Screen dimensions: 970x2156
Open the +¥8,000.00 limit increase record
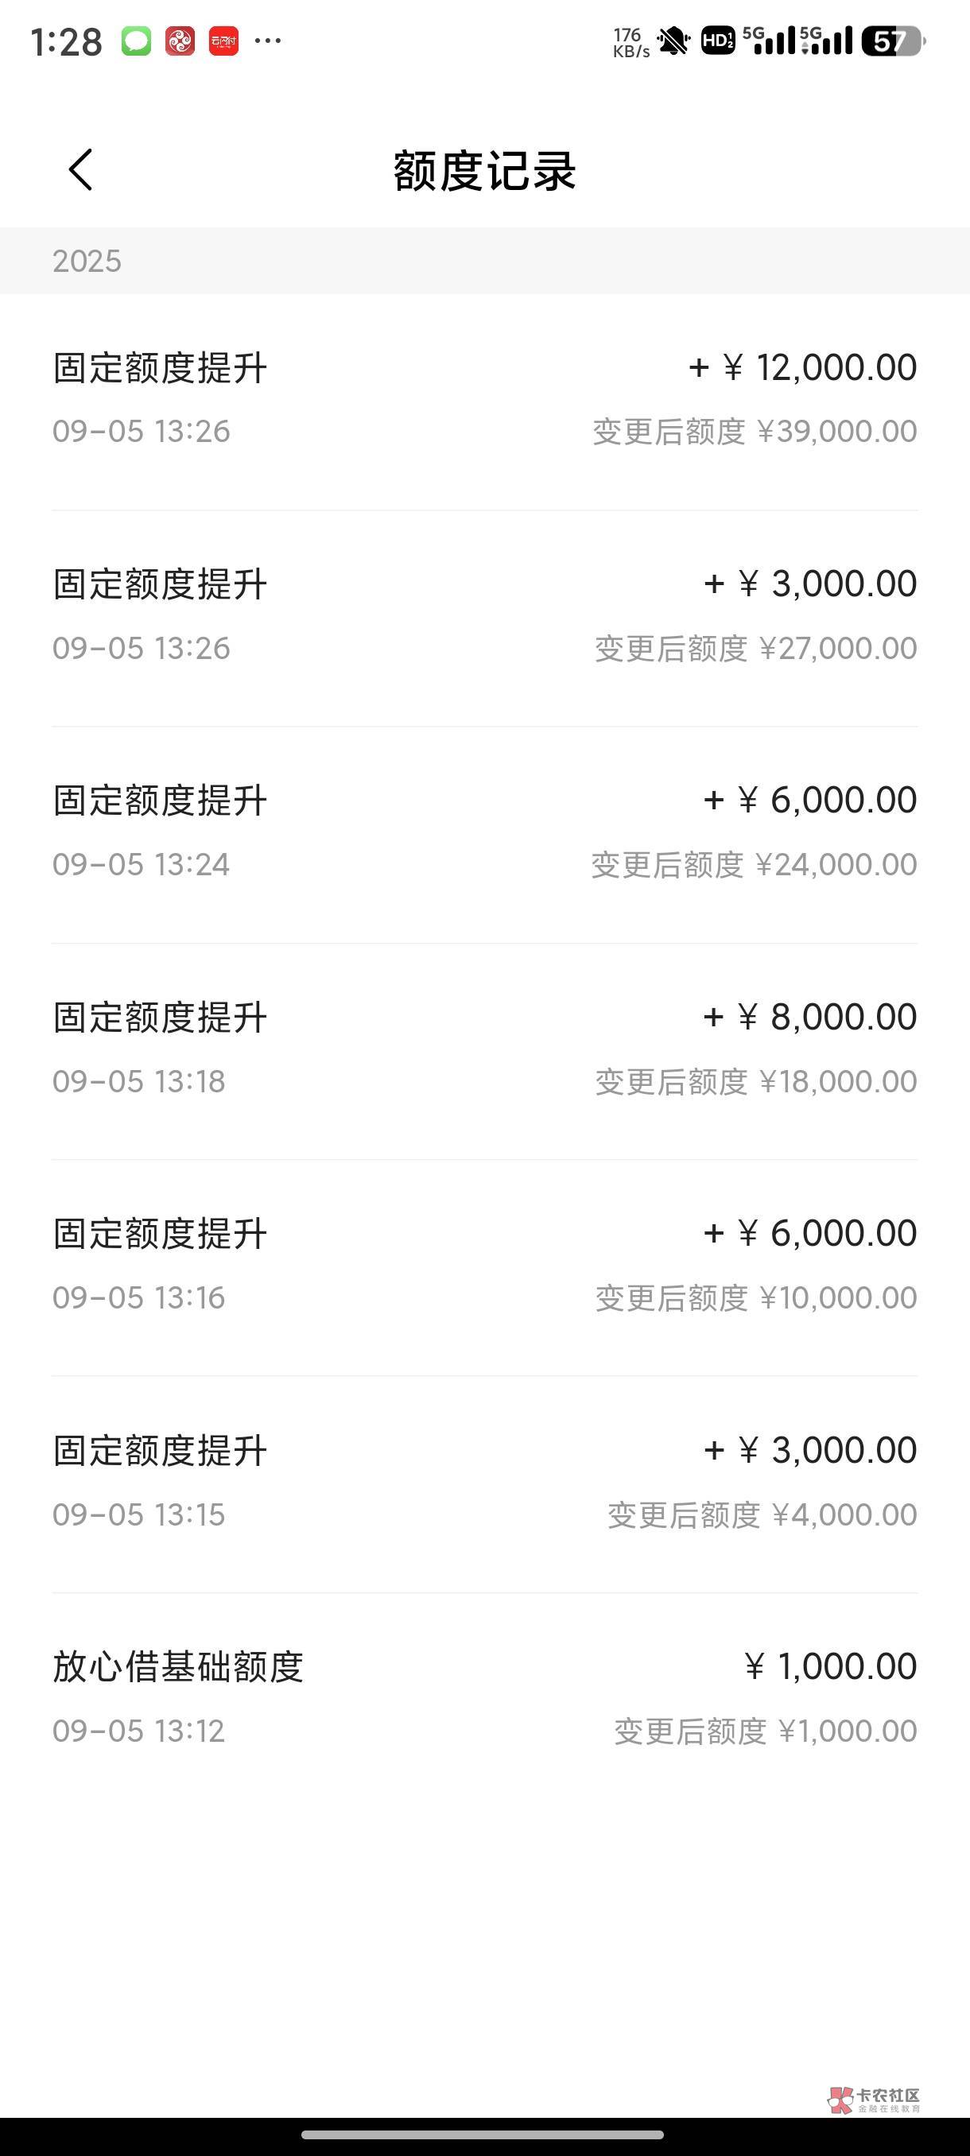(484, 1049)
